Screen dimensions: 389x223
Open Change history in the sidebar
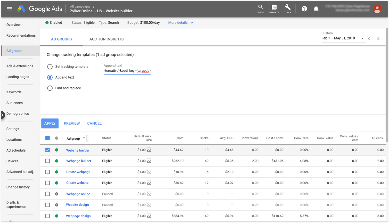coord(18,187)
